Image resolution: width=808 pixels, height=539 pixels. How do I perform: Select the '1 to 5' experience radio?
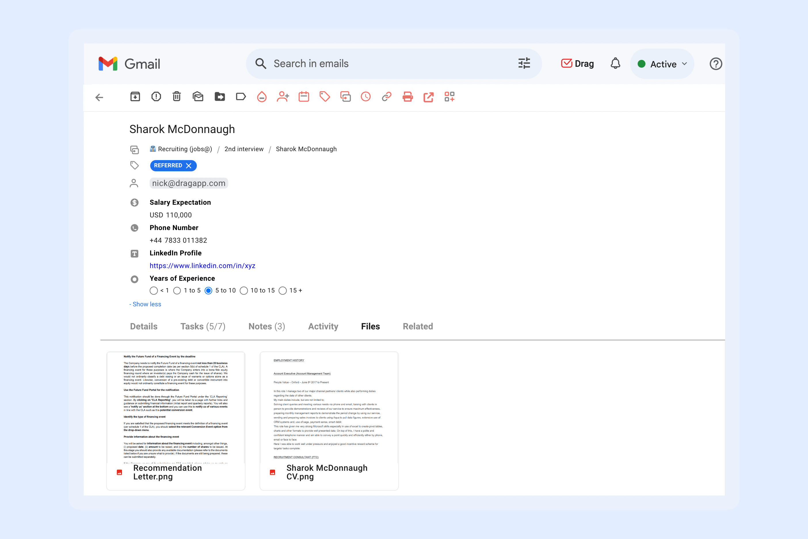click(177, 291)
